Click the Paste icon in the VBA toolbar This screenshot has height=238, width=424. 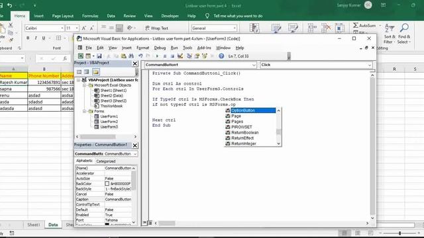pyautogui.click(x=124, y=56)
